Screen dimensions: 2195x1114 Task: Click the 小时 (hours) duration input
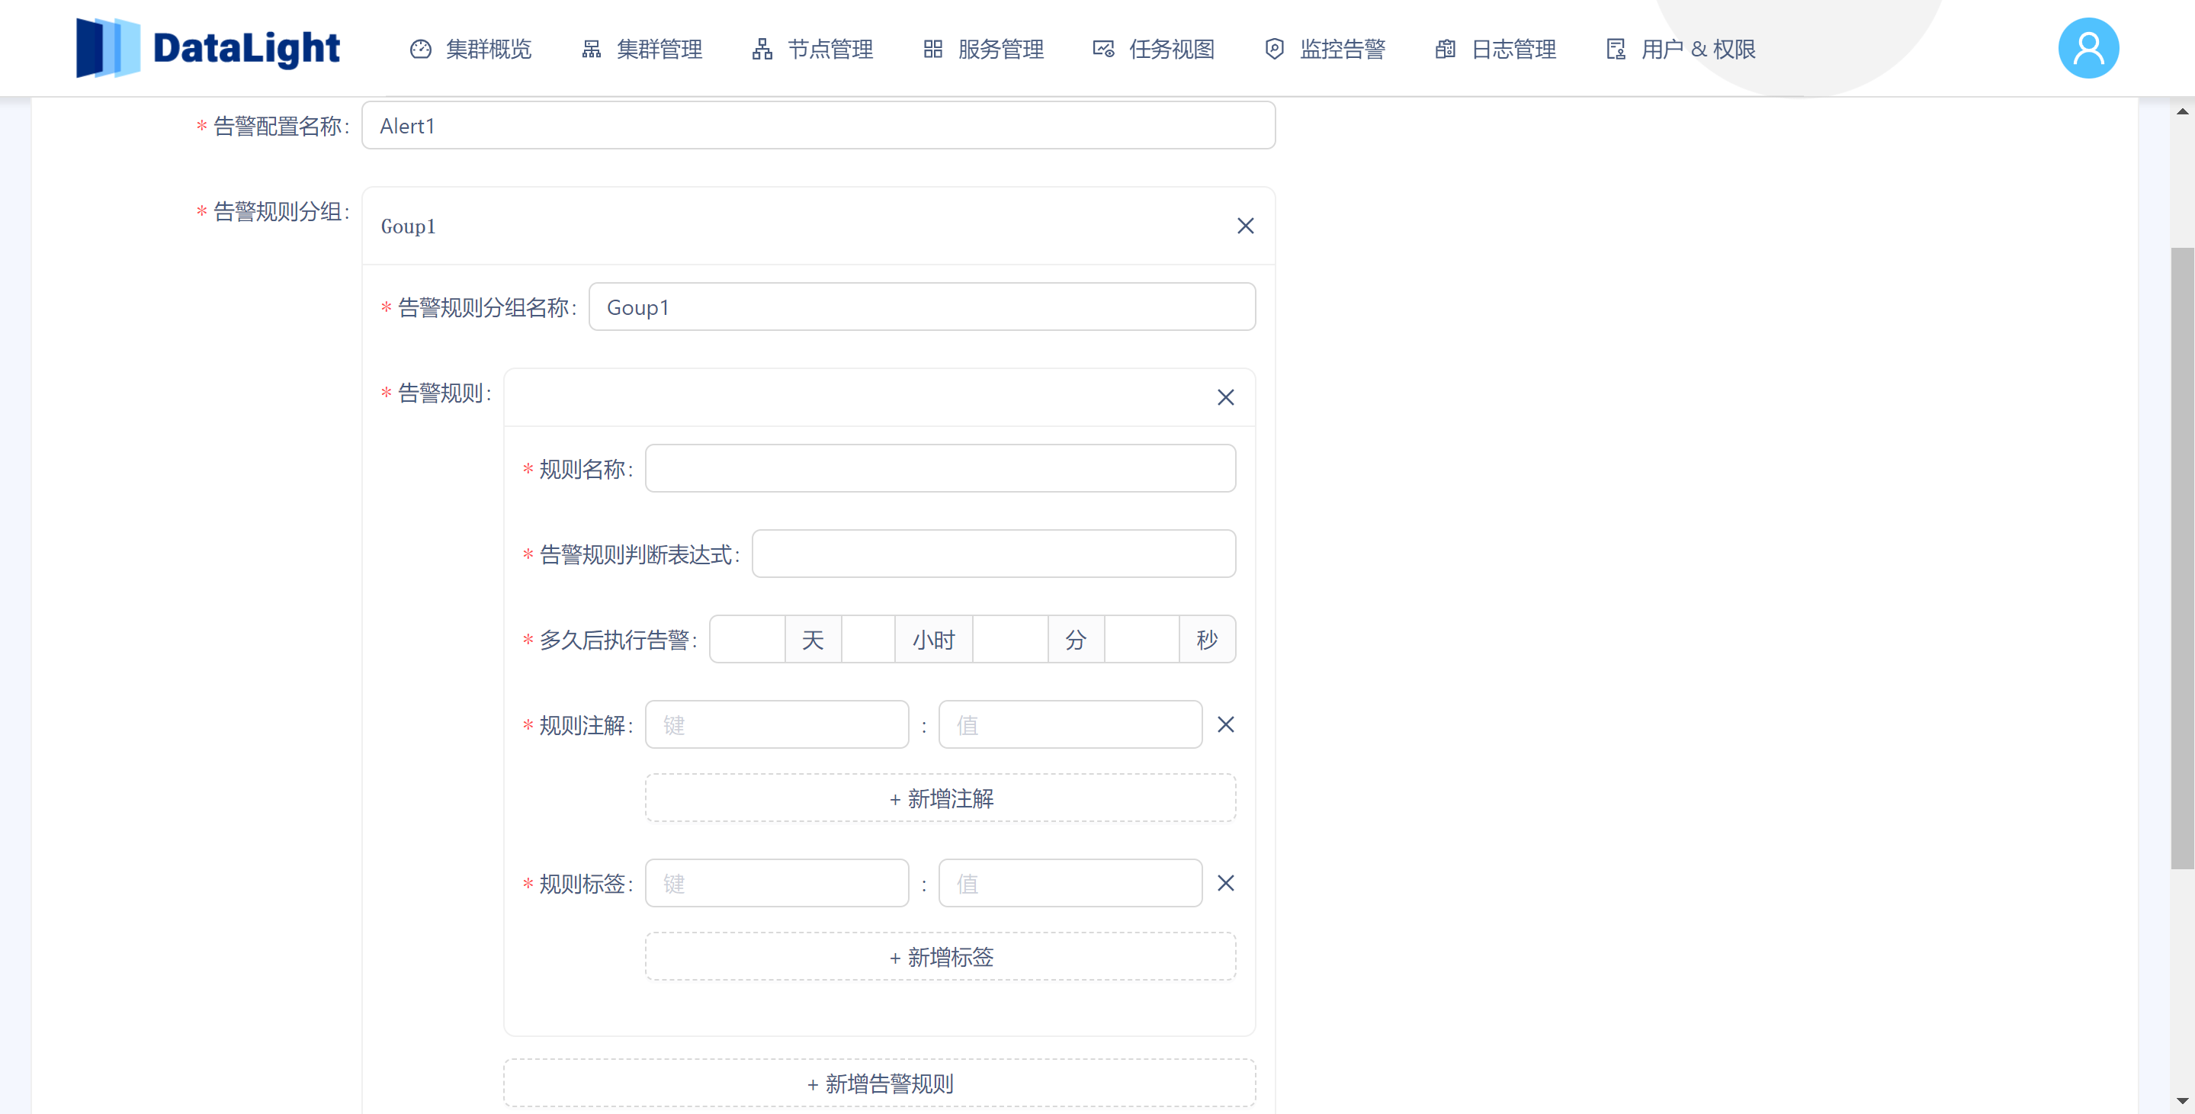coord(868,639)
